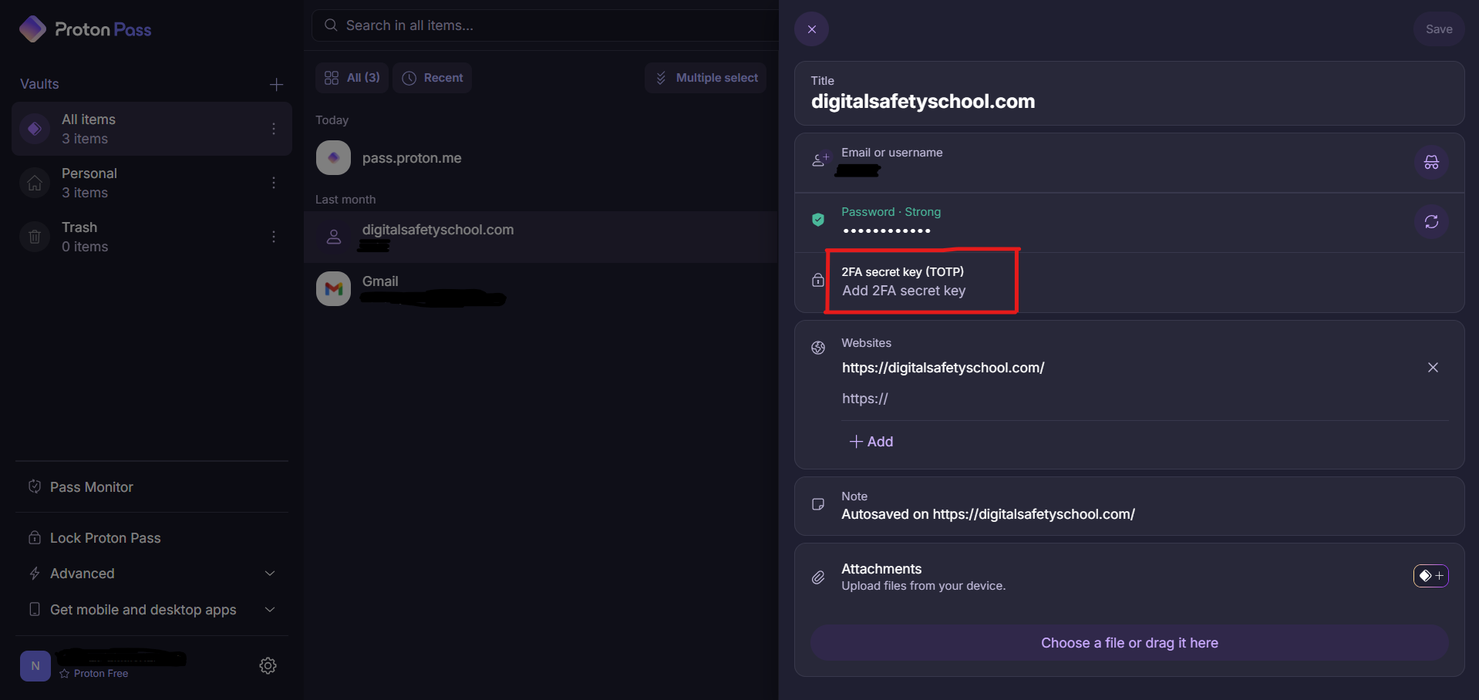Open Personal vault three-dot menu
The image size is (1479, 700).
point(274,183)
